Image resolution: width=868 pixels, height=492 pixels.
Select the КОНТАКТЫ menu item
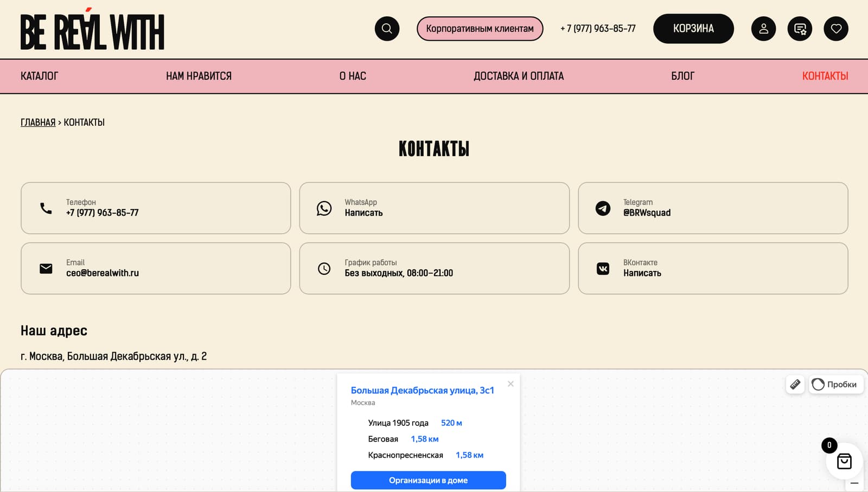pyautogui.click(x=825, y=76)
